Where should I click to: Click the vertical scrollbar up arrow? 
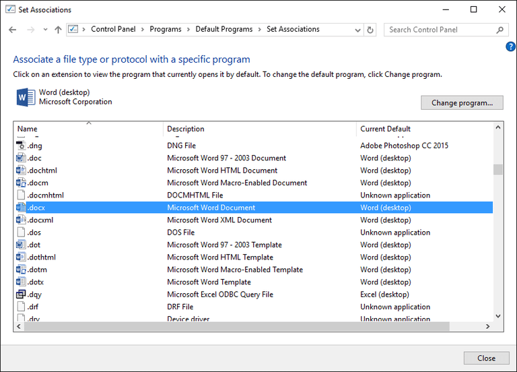[498, 127]
